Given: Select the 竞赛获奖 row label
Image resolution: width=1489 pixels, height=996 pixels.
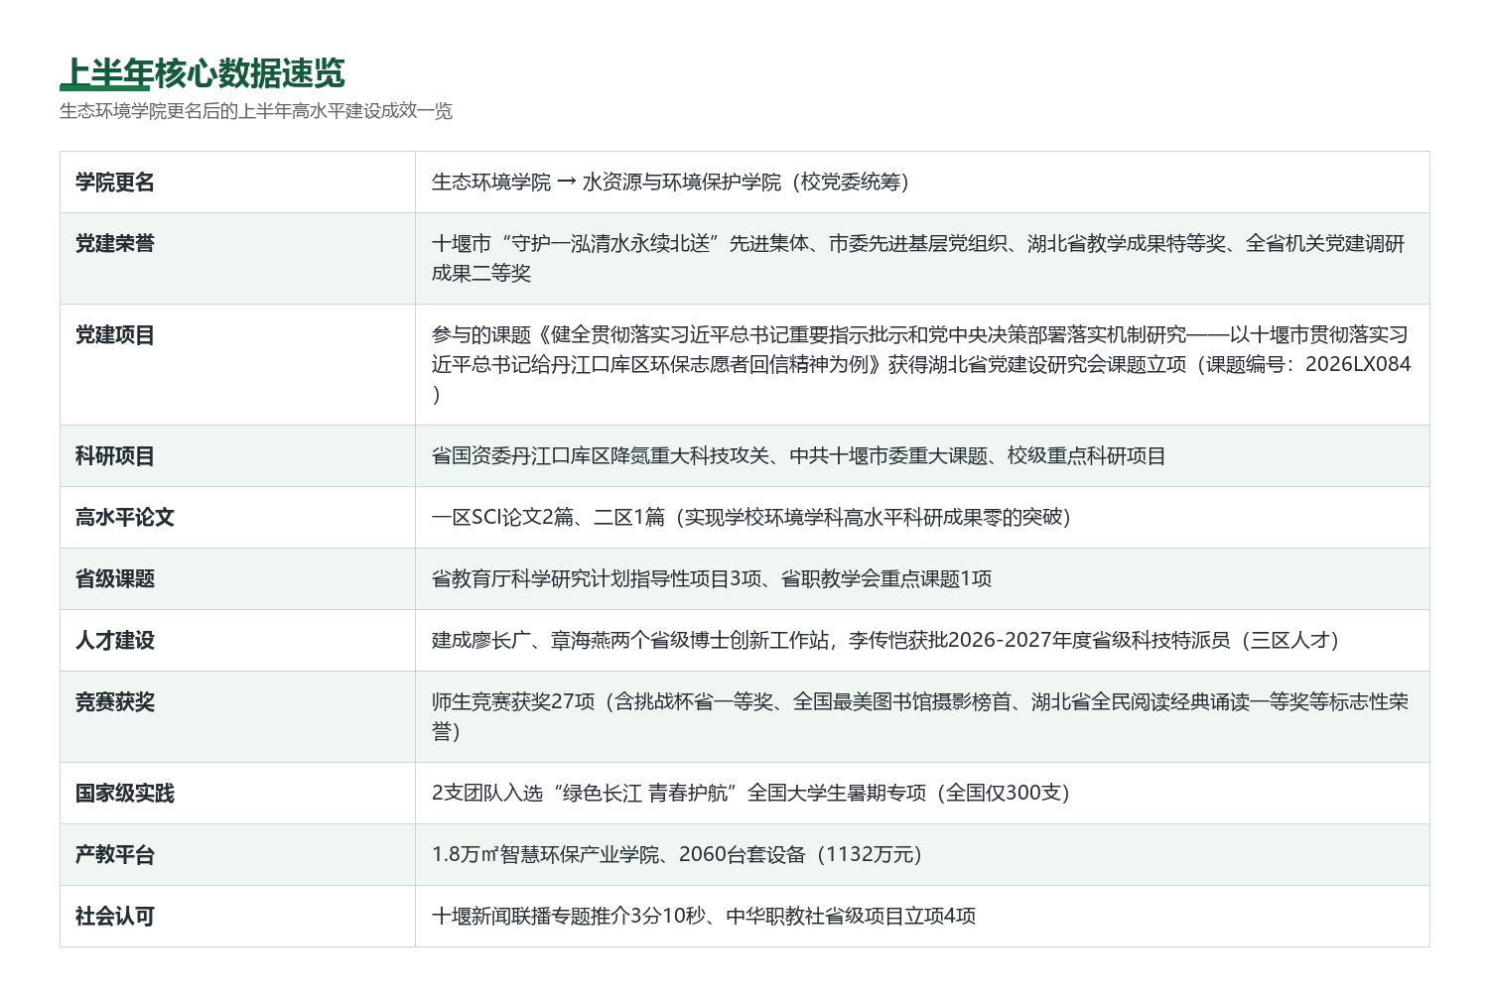Looking at the screenshot, I should 115,702.
